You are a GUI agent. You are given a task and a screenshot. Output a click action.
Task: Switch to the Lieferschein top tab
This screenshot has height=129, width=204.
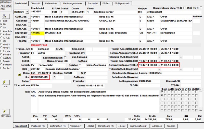click(51, 4)
